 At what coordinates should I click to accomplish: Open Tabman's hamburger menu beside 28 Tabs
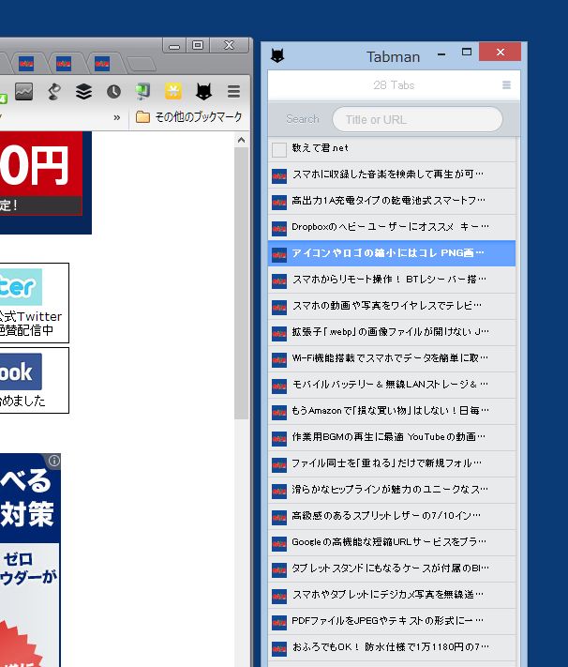click(506, 85)
